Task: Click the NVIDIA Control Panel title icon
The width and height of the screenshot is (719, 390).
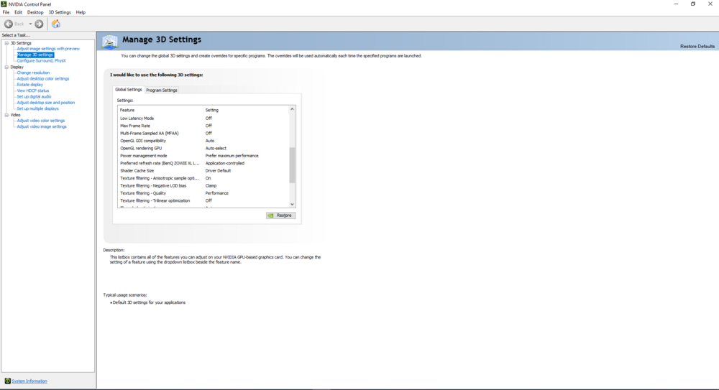Action: coord(4,4)
